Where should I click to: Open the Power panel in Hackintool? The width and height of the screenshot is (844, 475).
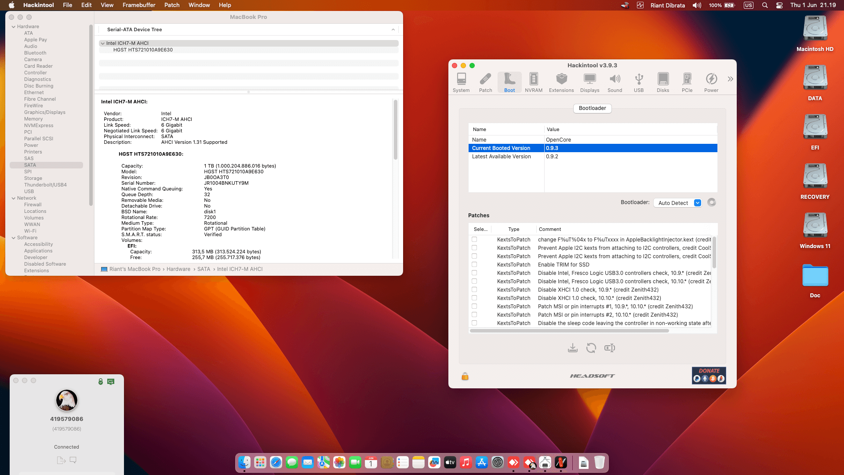click(x=711, y=82)
